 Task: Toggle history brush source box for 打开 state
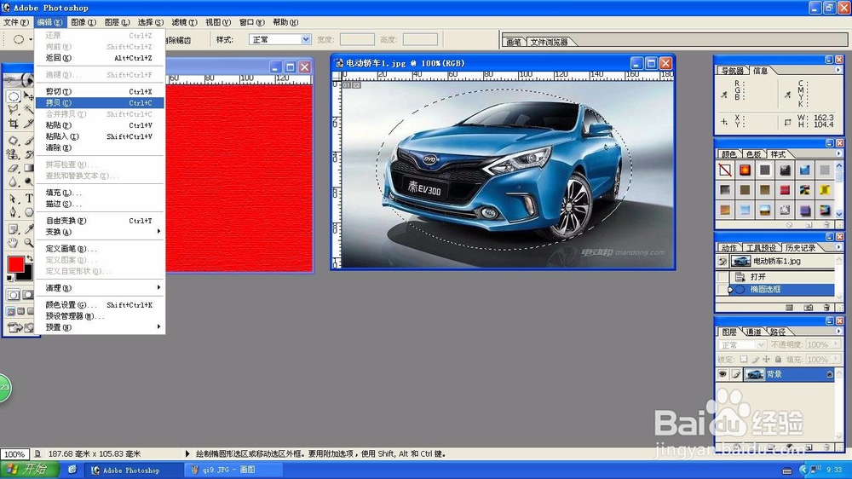coord(722,277)
